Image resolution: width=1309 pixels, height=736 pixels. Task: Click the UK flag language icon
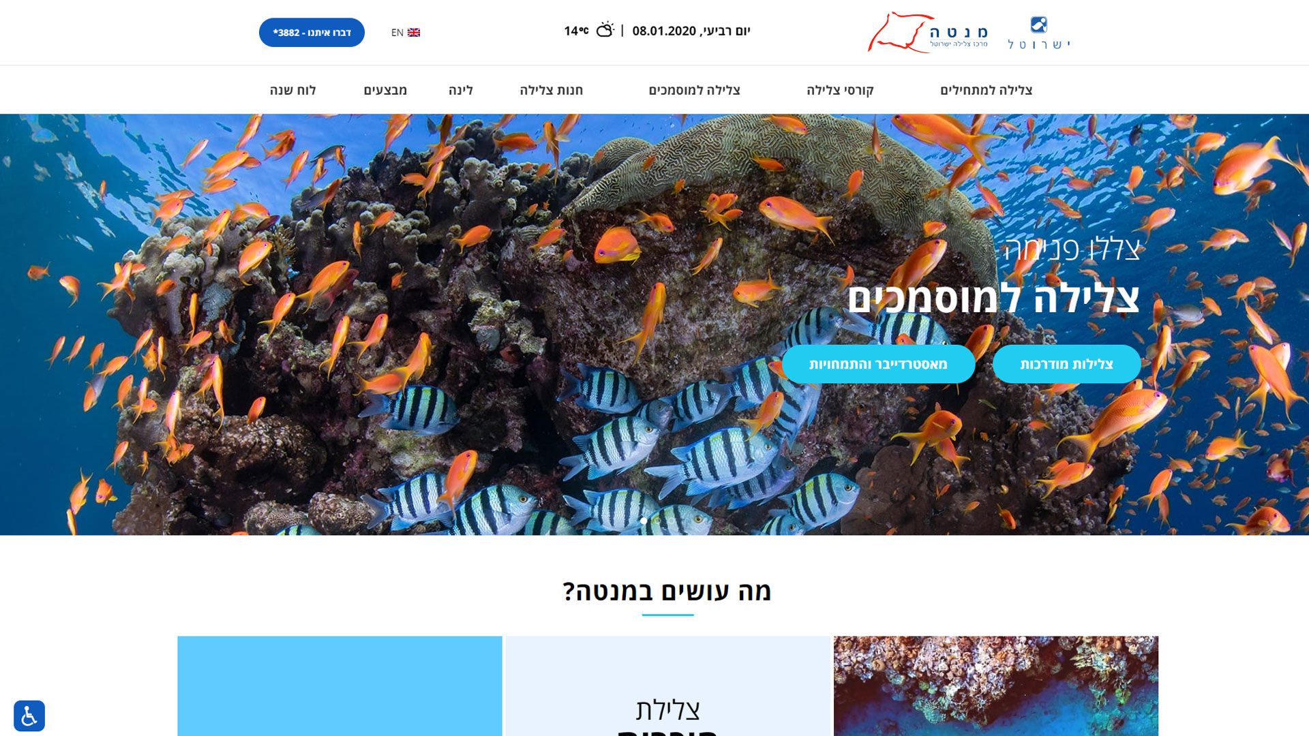[x=414, y=33]
